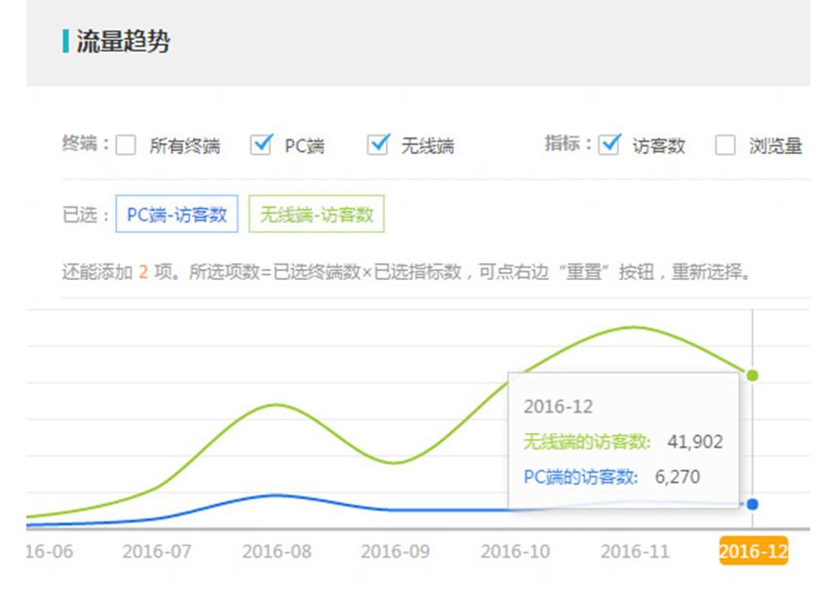Choose 2016-11 on the date axis

pyautogui.click(x=635, y=551)
